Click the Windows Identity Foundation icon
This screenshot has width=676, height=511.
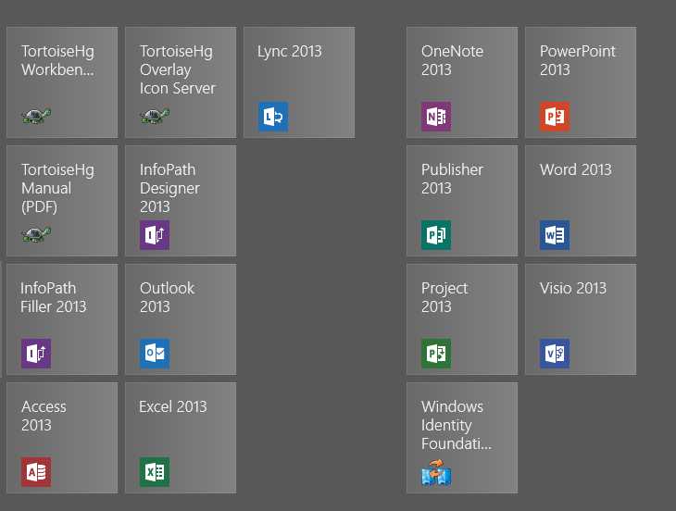click(x=436, y=473)
